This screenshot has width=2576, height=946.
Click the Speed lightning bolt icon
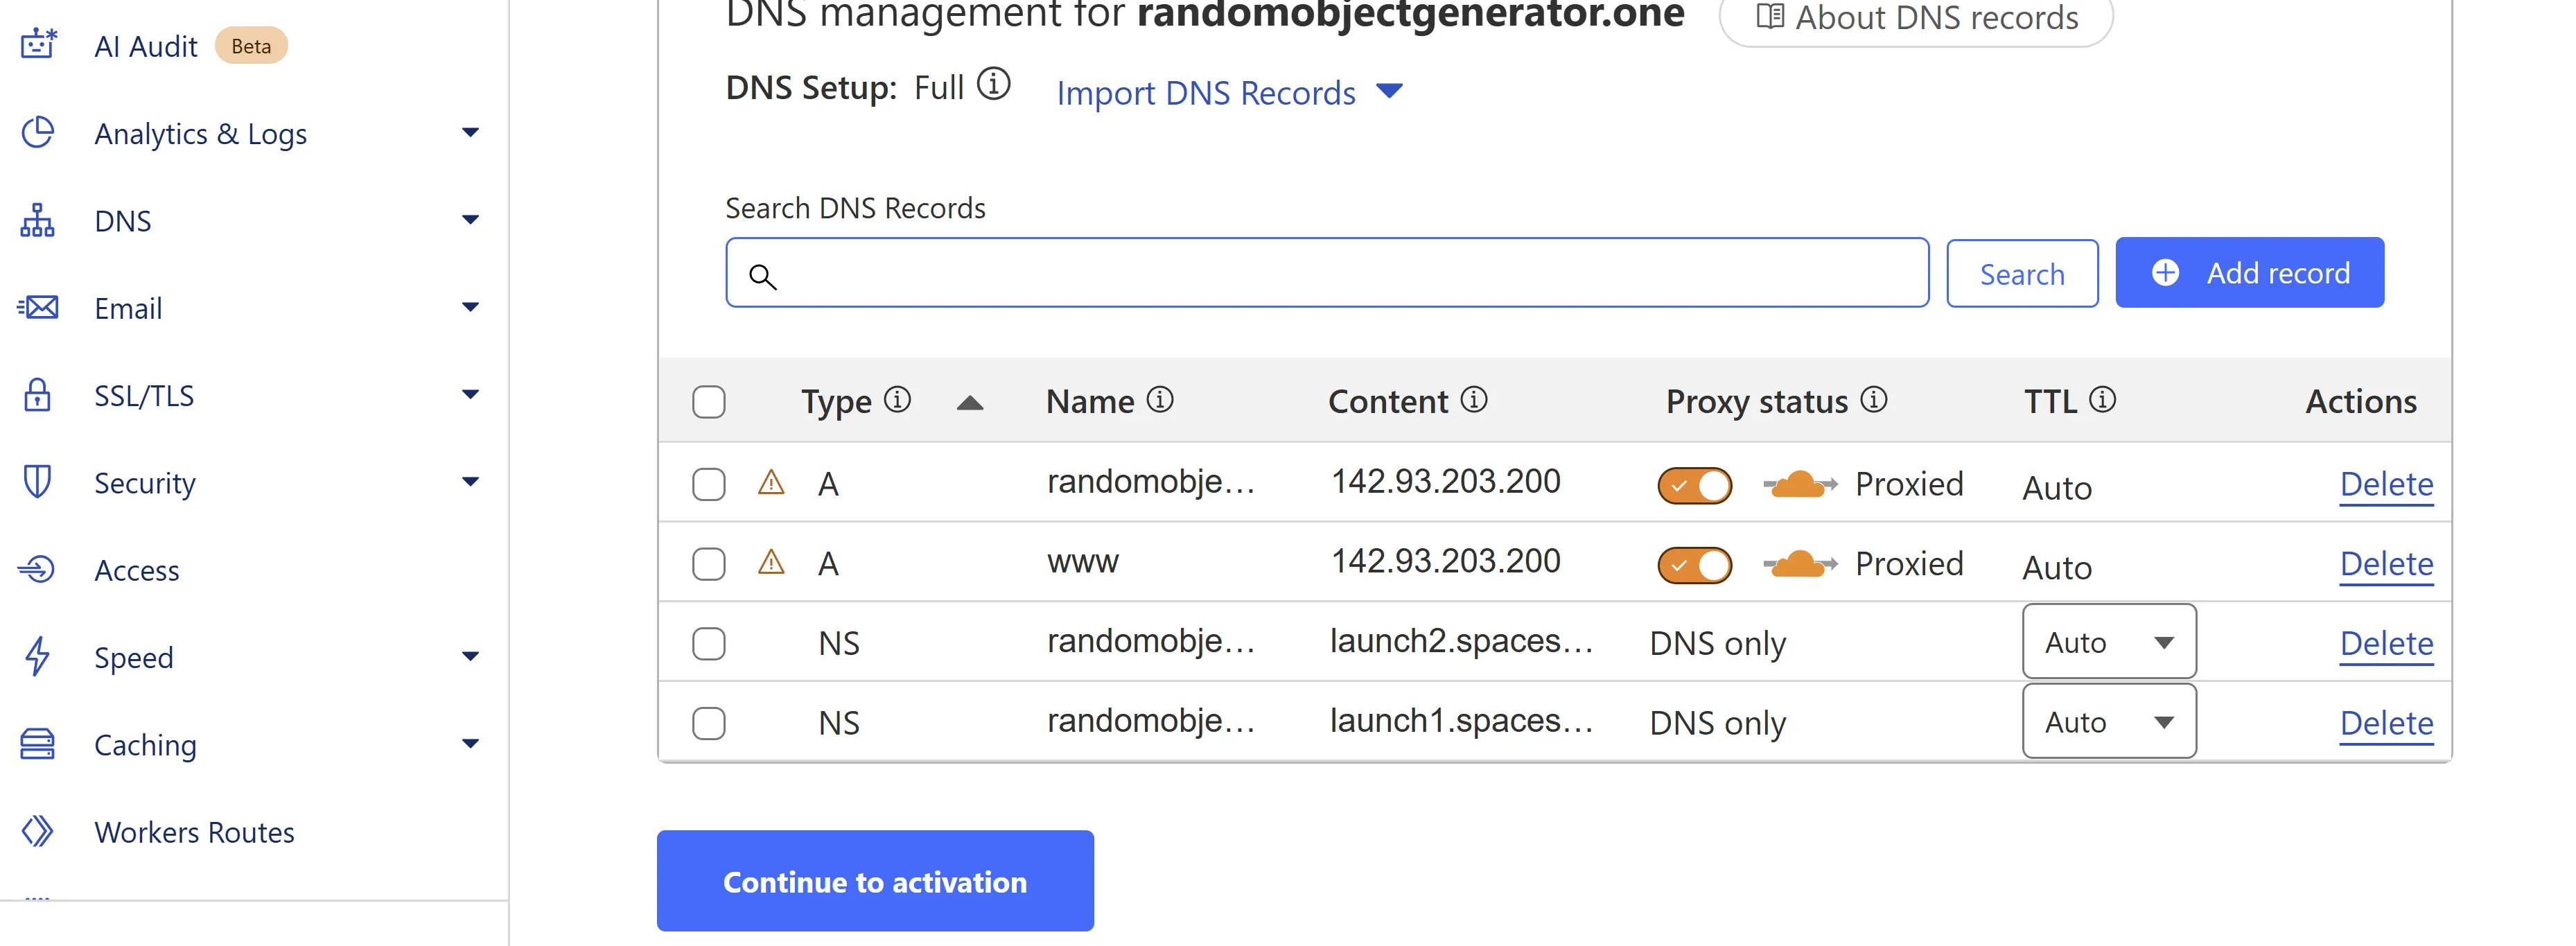(38, 656)
